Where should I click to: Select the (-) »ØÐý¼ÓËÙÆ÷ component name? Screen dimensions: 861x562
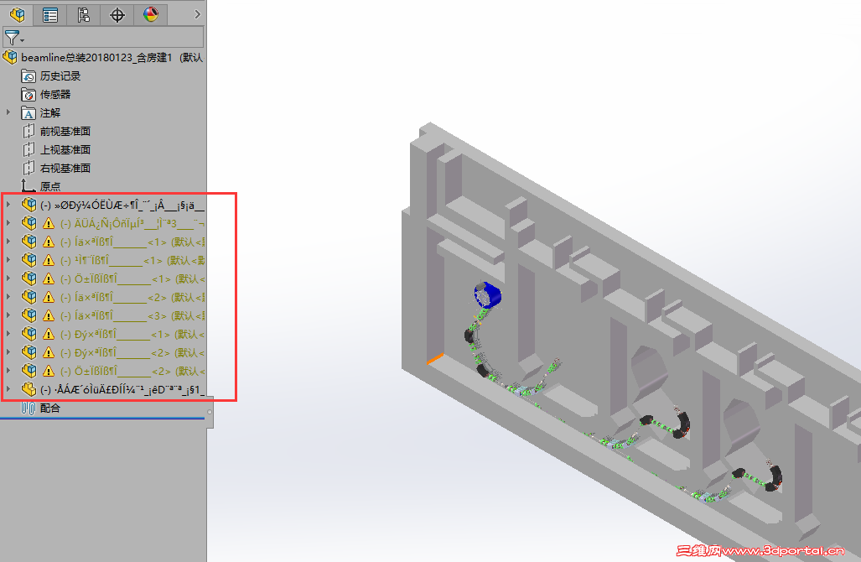click(x=122, y=206)
